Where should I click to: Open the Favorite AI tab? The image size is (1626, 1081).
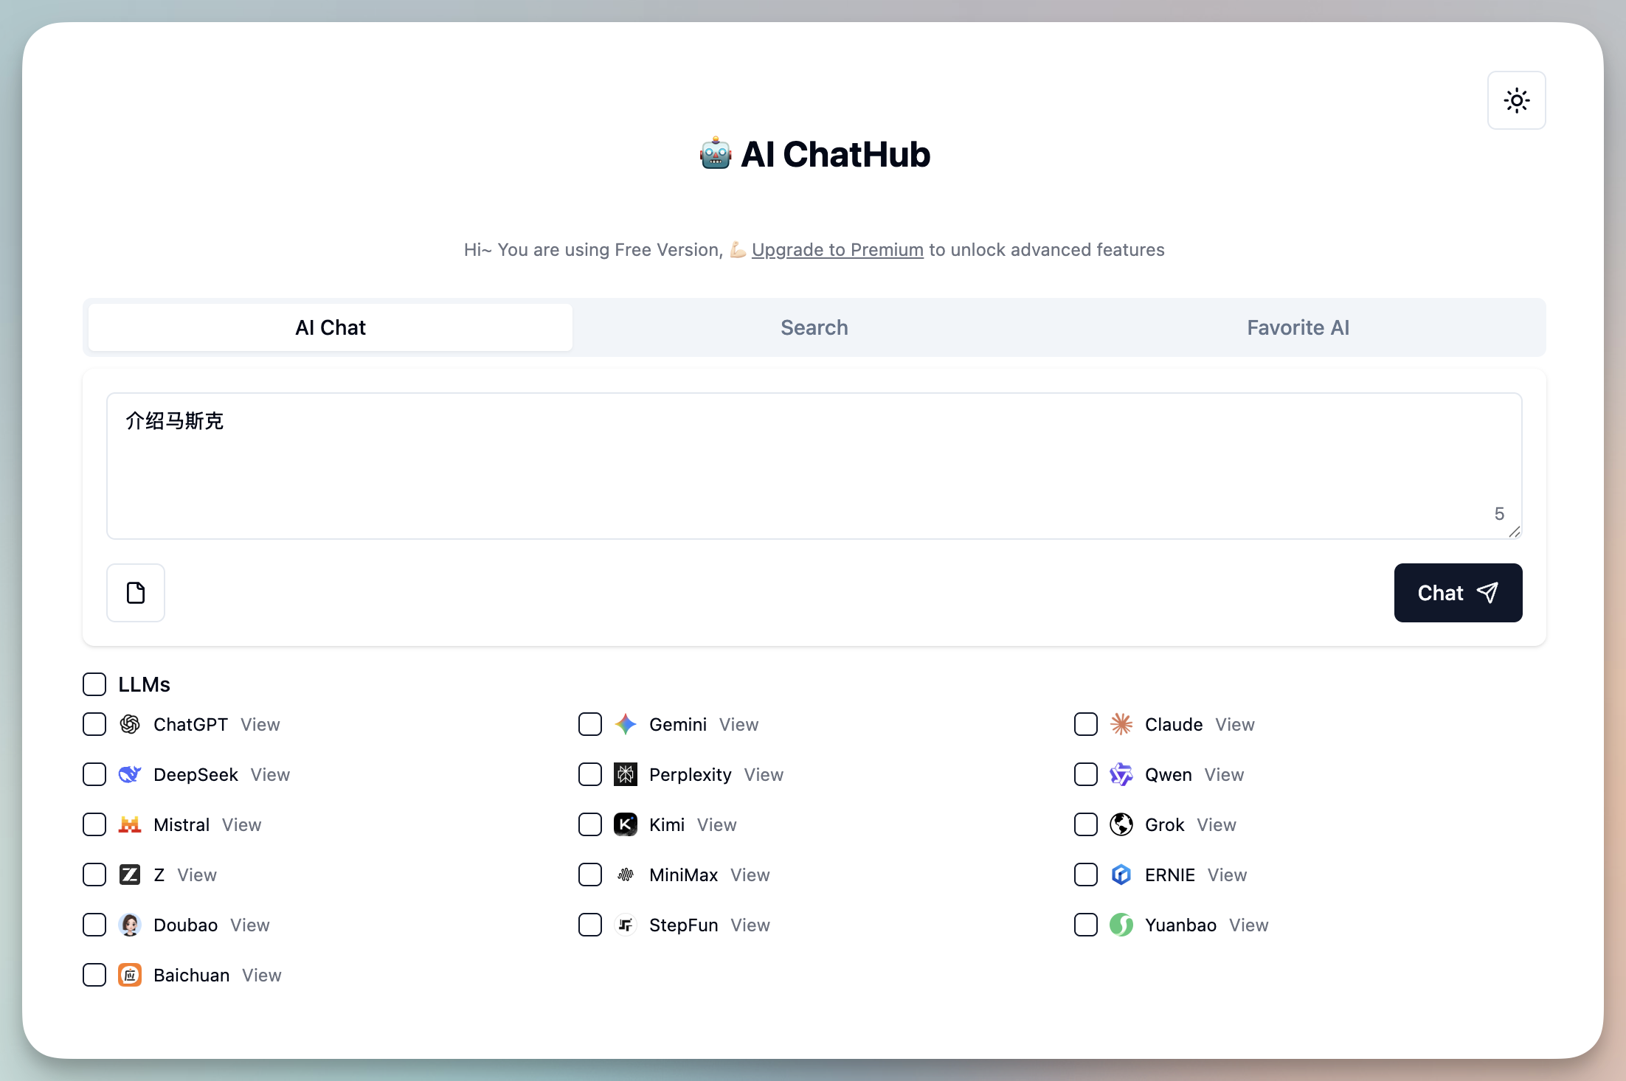(1298, 327)
